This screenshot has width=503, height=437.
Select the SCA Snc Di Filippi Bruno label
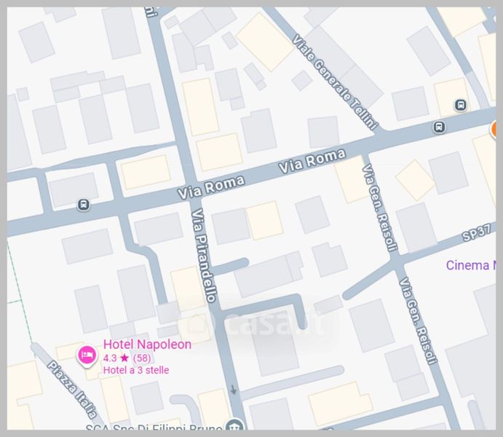pos(153,428)
